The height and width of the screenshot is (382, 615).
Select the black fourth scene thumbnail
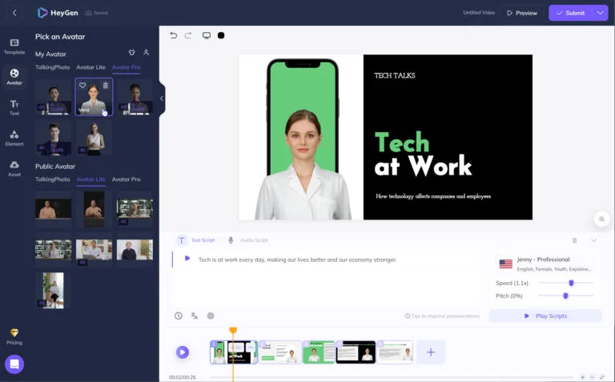point(356,352)
